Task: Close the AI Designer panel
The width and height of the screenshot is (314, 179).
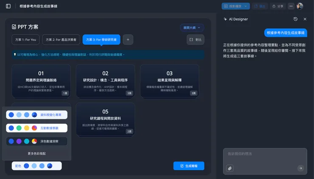Action: (305, 19)
